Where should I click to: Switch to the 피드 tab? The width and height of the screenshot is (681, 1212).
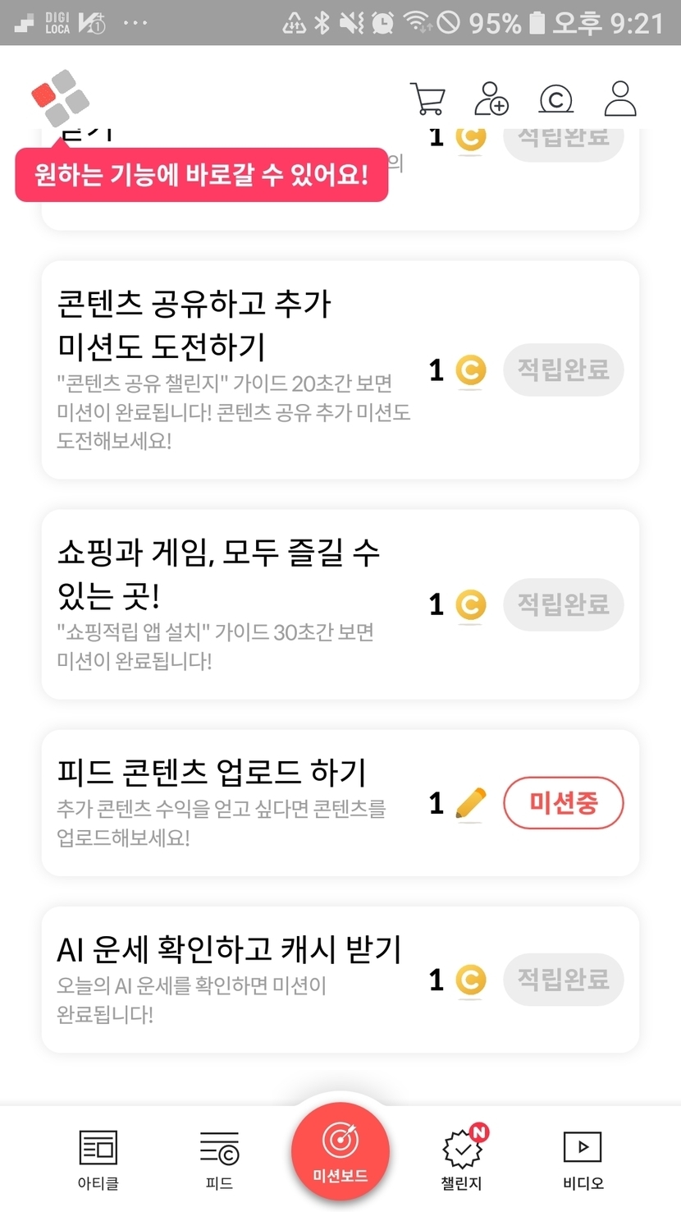coord(219,1159)
